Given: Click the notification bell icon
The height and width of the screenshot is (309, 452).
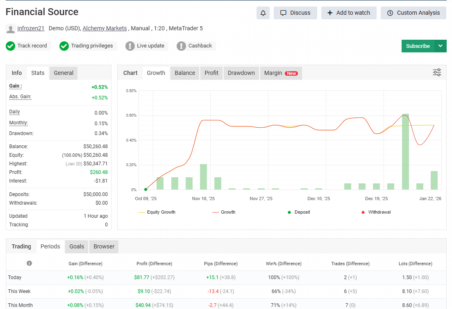Looking at the screenshot, I should coord(263,13).
